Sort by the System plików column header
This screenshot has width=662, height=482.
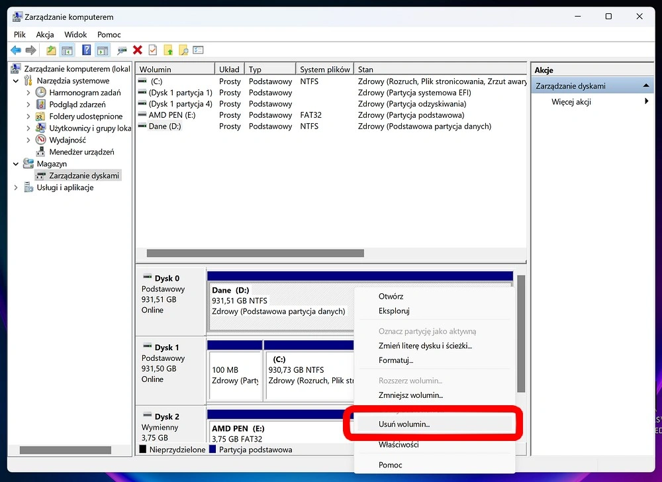click(x=324, y=70)
